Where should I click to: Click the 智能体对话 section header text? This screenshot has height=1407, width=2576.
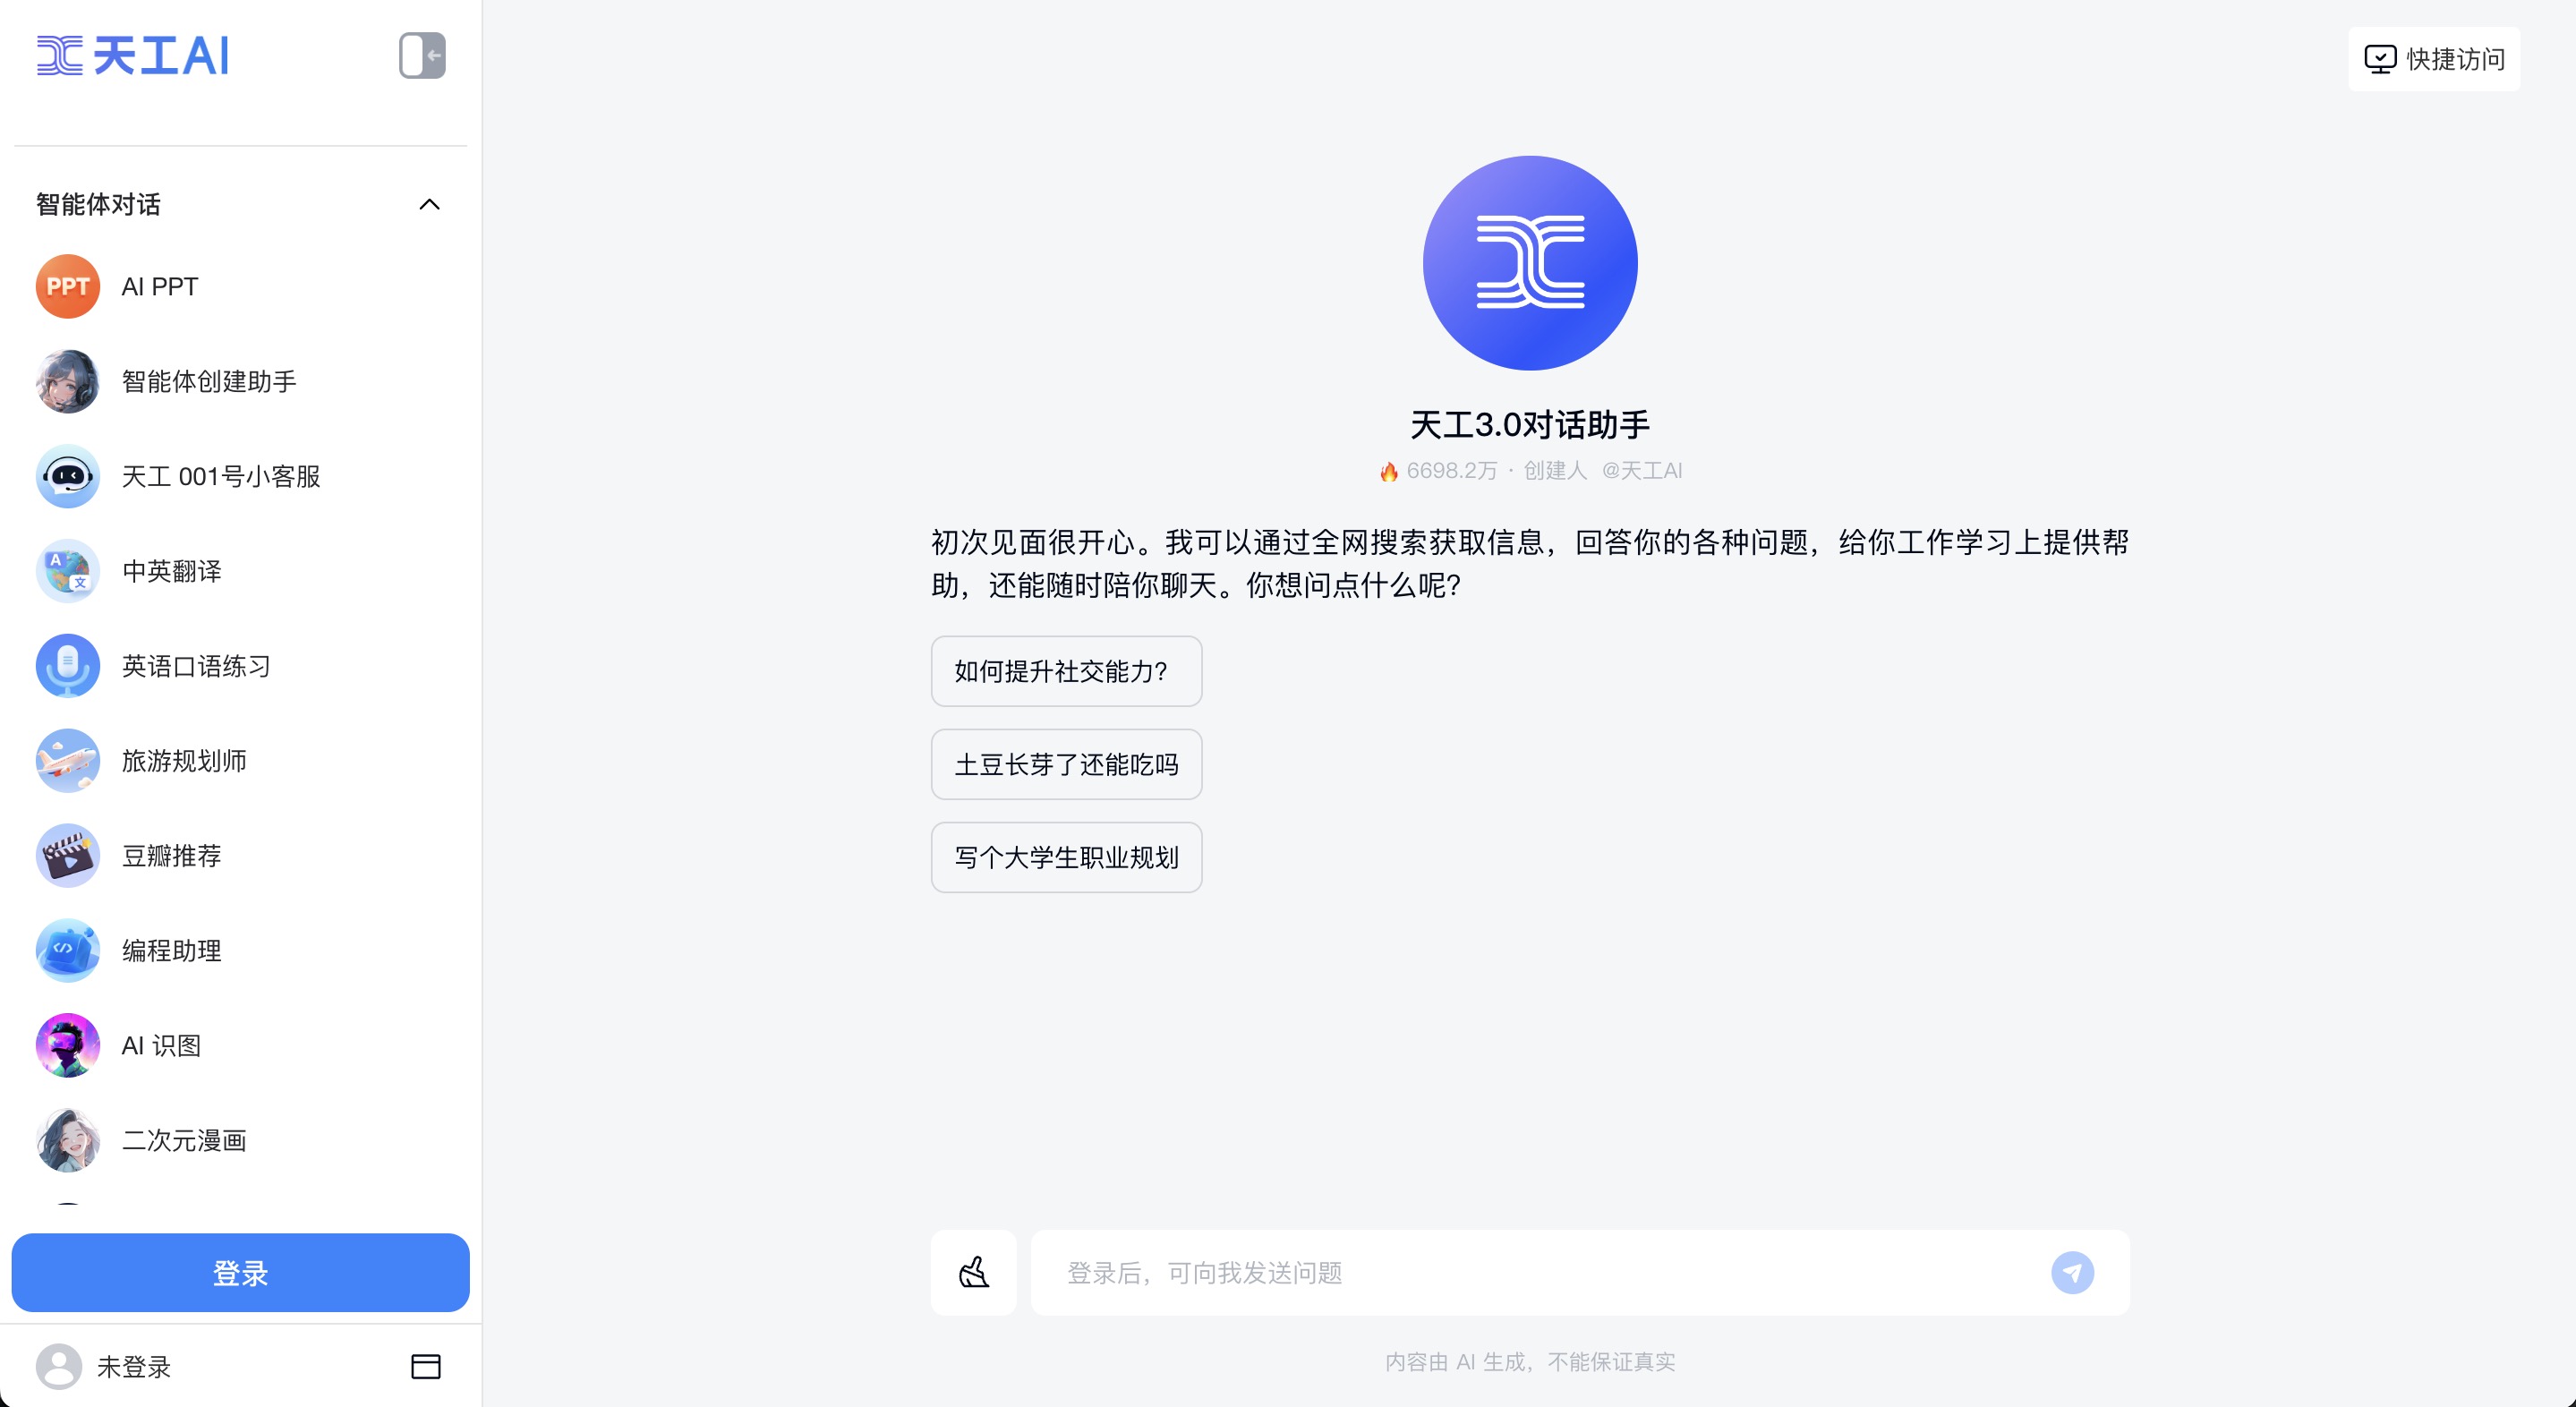[98, 205]
